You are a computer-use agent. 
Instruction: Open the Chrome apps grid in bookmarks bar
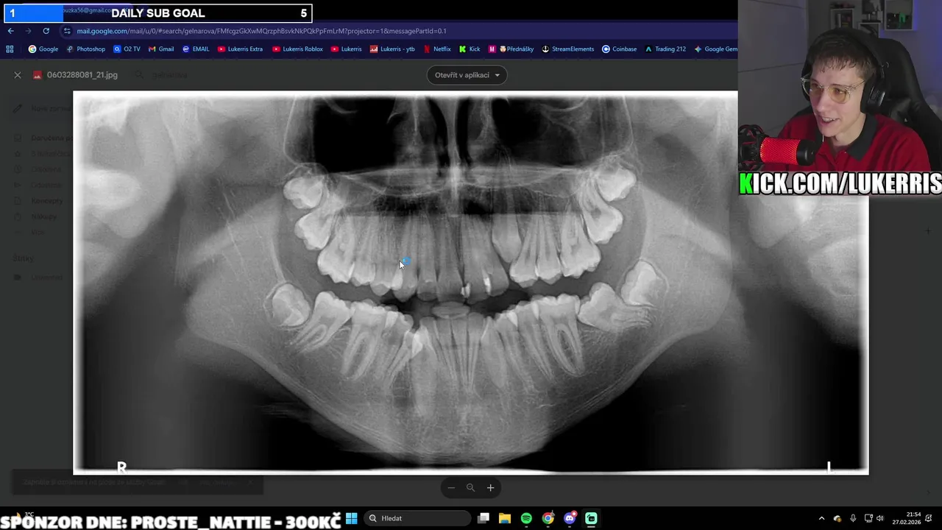pyautogui.click(x=10, y=49)
